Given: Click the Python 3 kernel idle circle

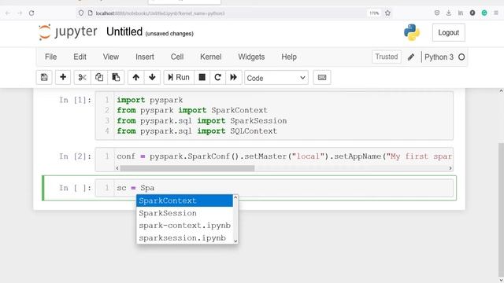Looking at the screenshot, I should (461, 57).
